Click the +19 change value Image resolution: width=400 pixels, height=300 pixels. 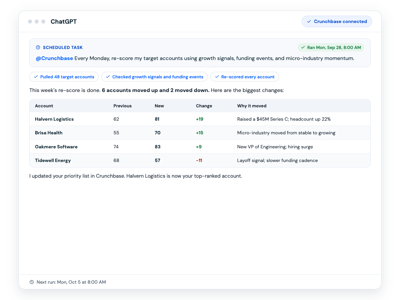[x=200, y=119]
